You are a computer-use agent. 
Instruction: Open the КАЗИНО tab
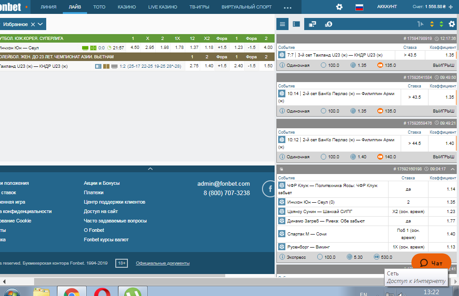(127, 7)
